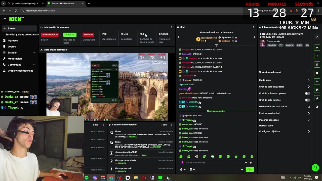Click the chat bubble icon in right rail
The height and width of the screenshot is (181, 322).
[317, 73]
